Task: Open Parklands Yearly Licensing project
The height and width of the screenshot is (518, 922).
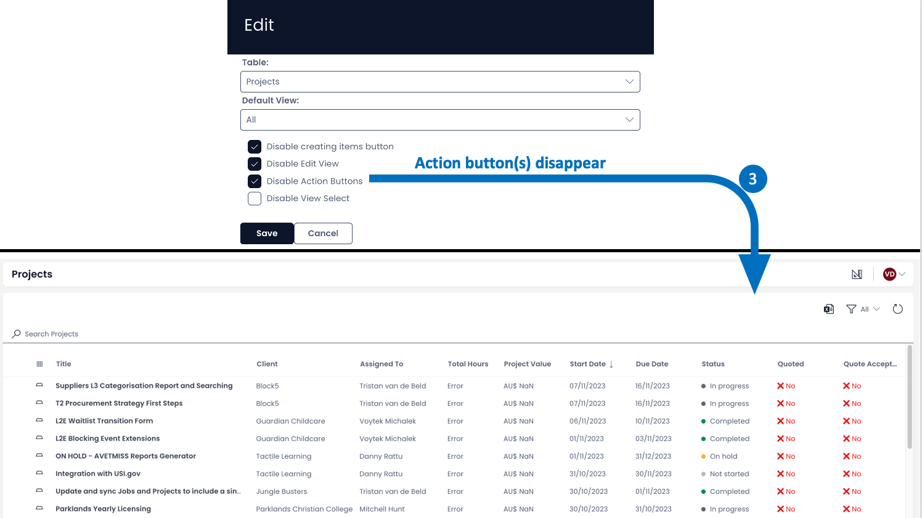Action: coord(103,509)
